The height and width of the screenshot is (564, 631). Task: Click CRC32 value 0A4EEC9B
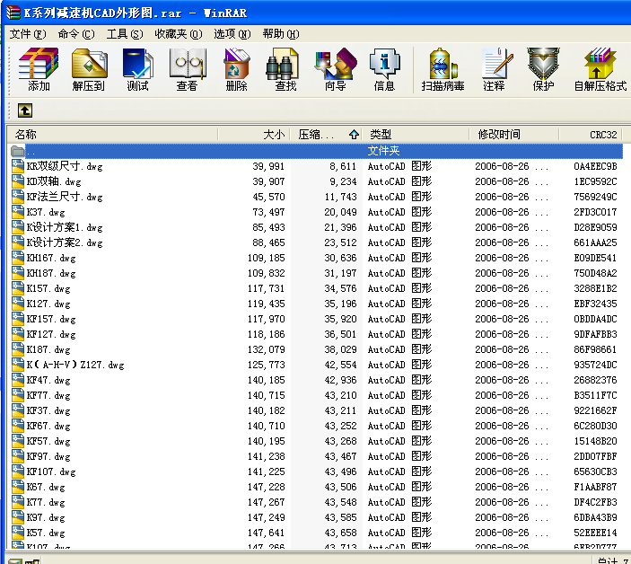click(x=595, y=166)
